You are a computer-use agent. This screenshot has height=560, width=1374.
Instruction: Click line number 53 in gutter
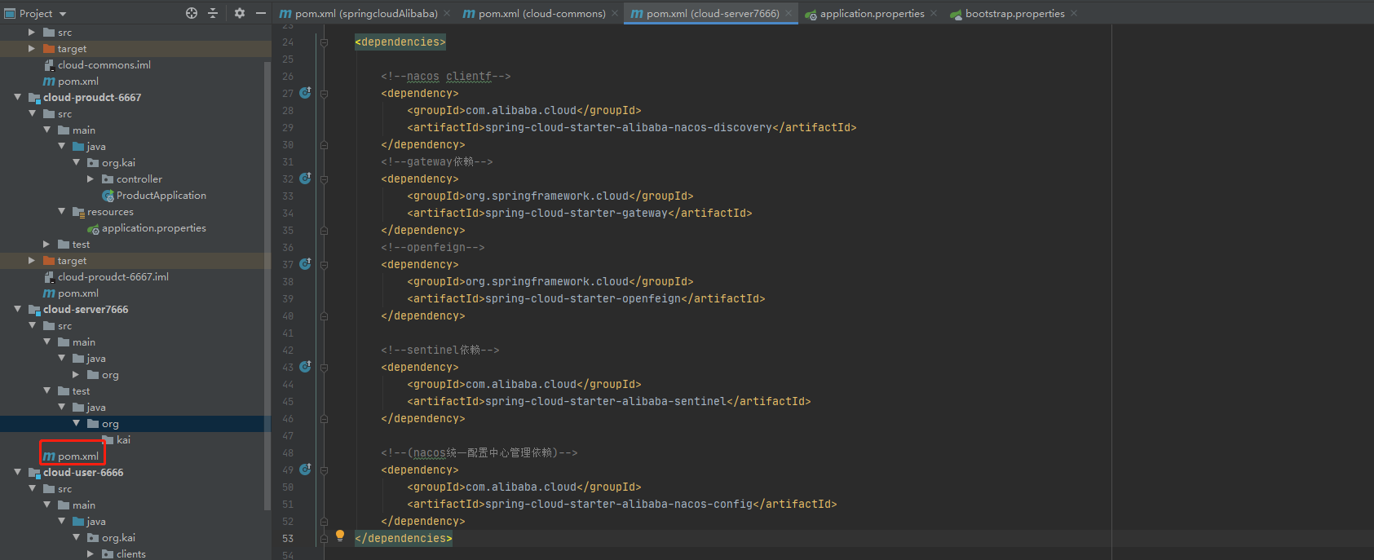[288, 539]
